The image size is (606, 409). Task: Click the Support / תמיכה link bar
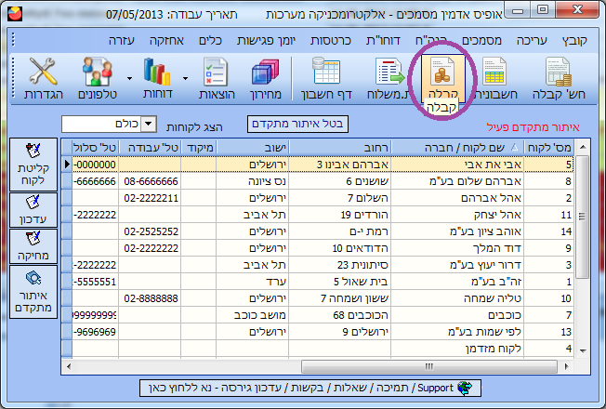click(310, 388)
